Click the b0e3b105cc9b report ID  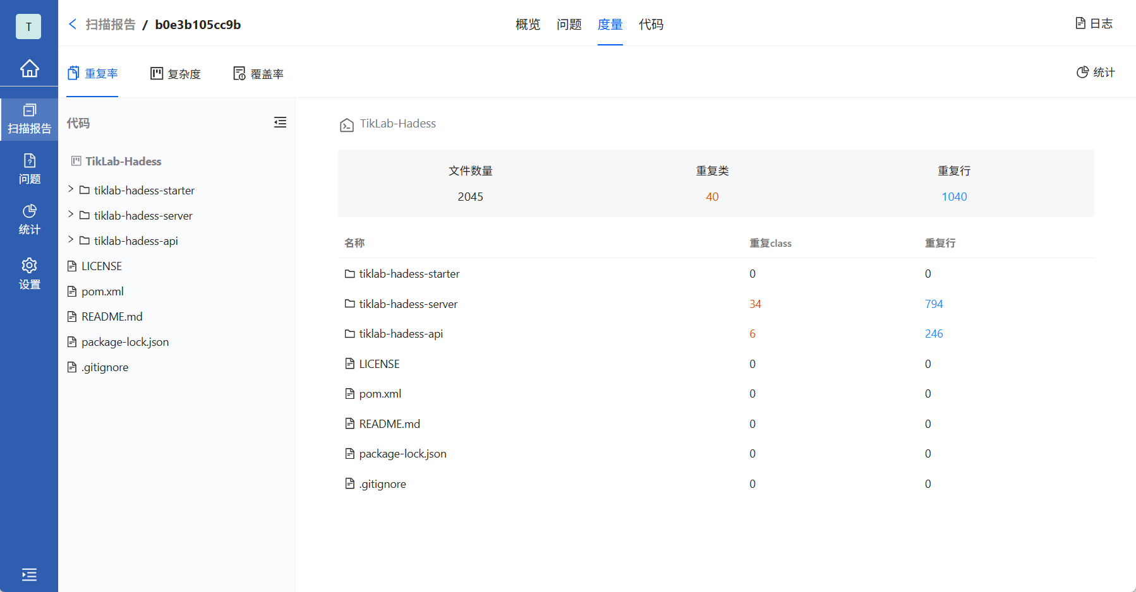(x=198, y=24)
